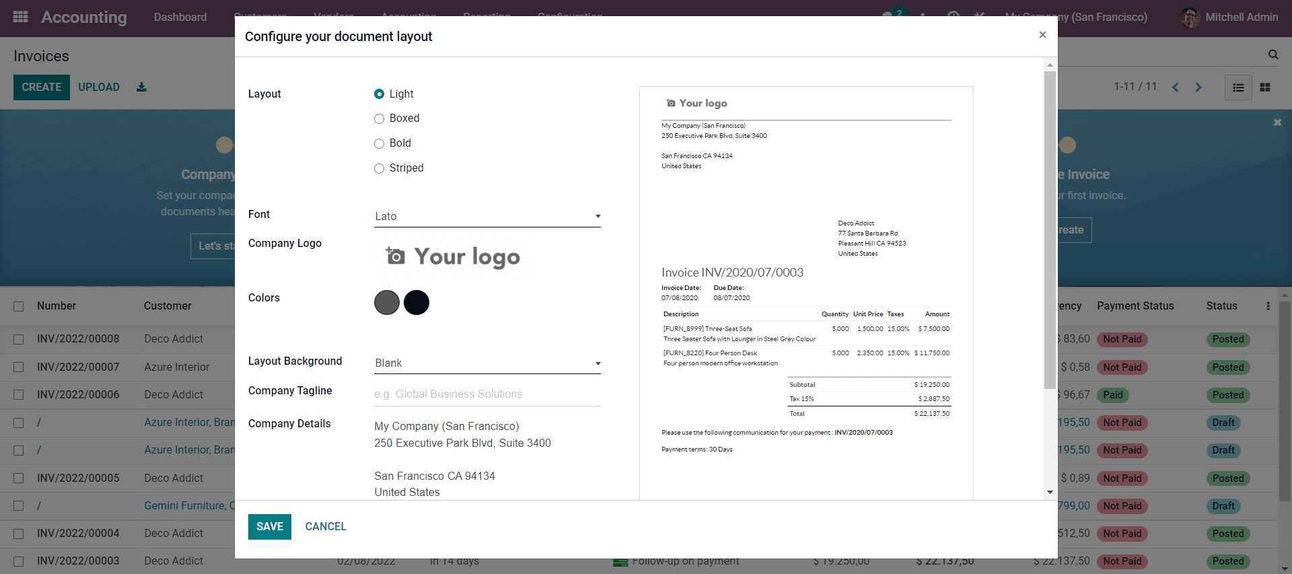Sort by Status column header
Image resolution: width=1292 pixels, height=574 pixels.
click(1221, 306)
